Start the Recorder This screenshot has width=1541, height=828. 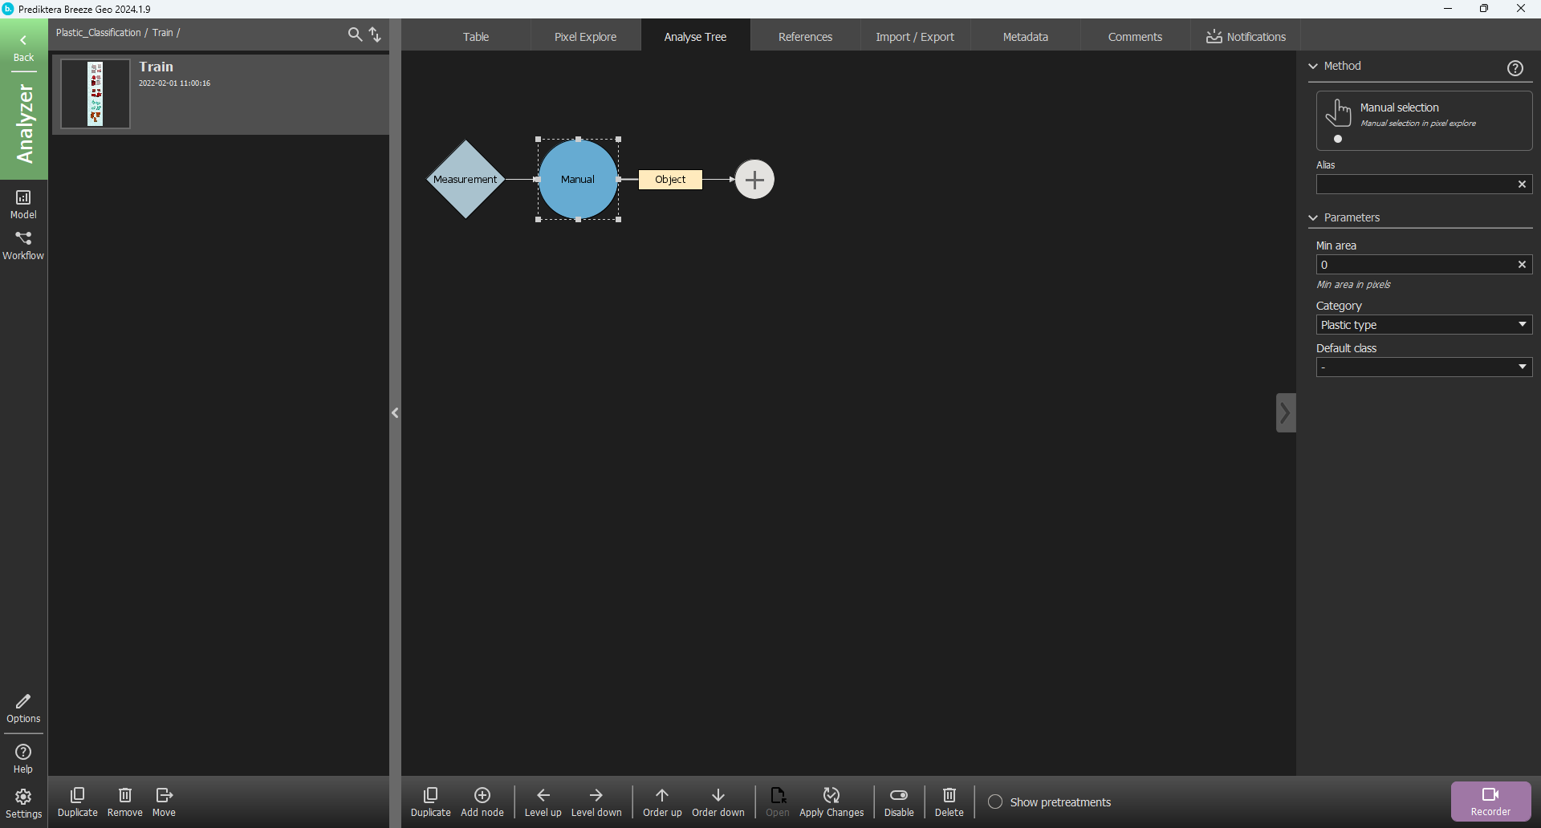coord(1490,801)
